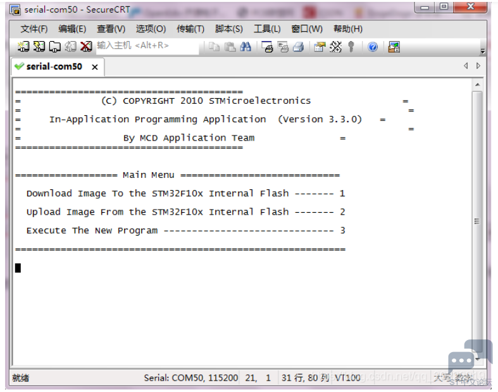
Task: Click the Copy toolbar icon
Action: pos(214,47)
